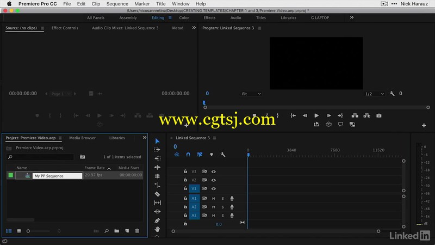Toggle V3 track output eye
The height and width of the screenshot is (245, 435).
tap(213, 171)
